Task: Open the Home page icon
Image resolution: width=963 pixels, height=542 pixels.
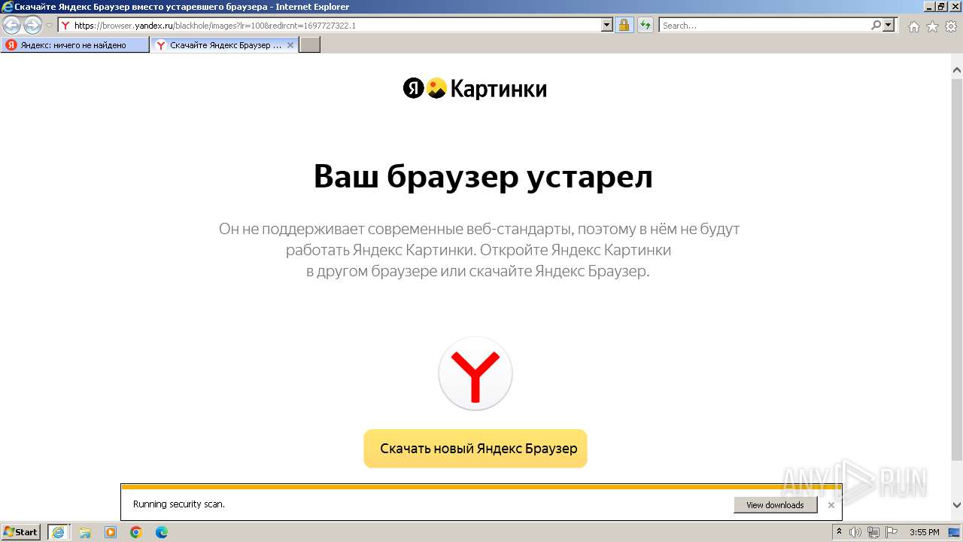Action: click(913, 26)
